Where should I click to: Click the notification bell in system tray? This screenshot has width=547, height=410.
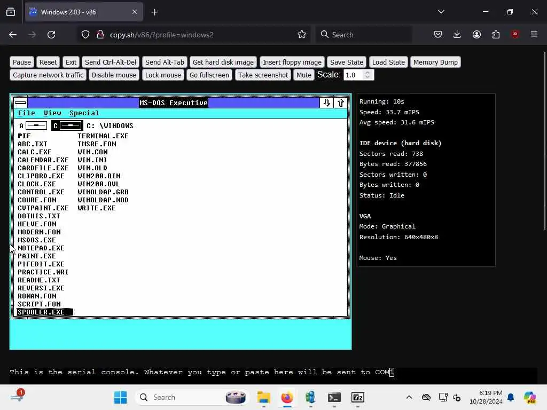511,397
